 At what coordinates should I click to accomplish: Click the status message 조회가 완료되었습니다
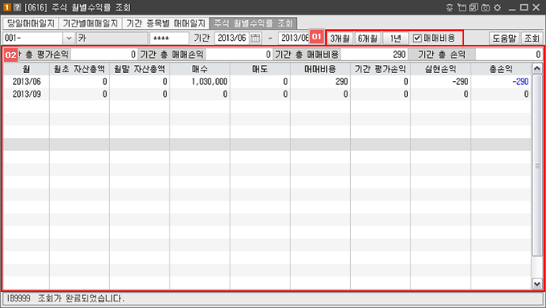pos(81,298)
